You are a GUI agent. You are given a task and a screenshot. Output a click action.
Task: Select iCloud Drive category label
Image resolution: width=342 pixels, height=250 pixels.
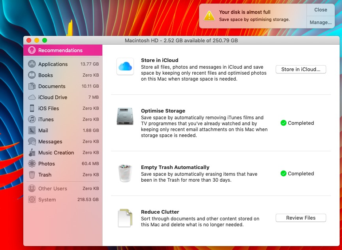(x=53, y=97)
